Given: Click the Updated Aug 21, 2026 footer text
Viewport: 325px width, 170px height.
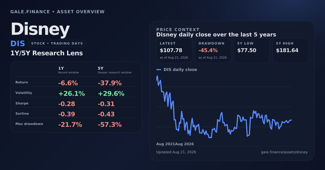Looking at the screenshot, I should click(176, 152).
